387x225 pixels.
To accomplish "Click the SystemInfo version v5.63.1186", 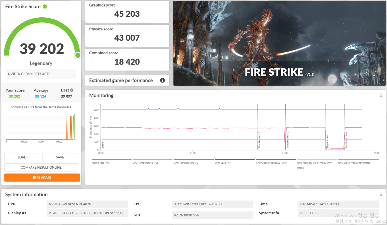I will (338, 213).
